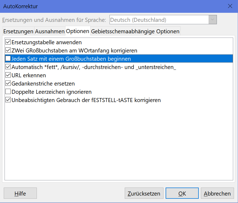Click the Hilfe button

[x=20, y=193]
